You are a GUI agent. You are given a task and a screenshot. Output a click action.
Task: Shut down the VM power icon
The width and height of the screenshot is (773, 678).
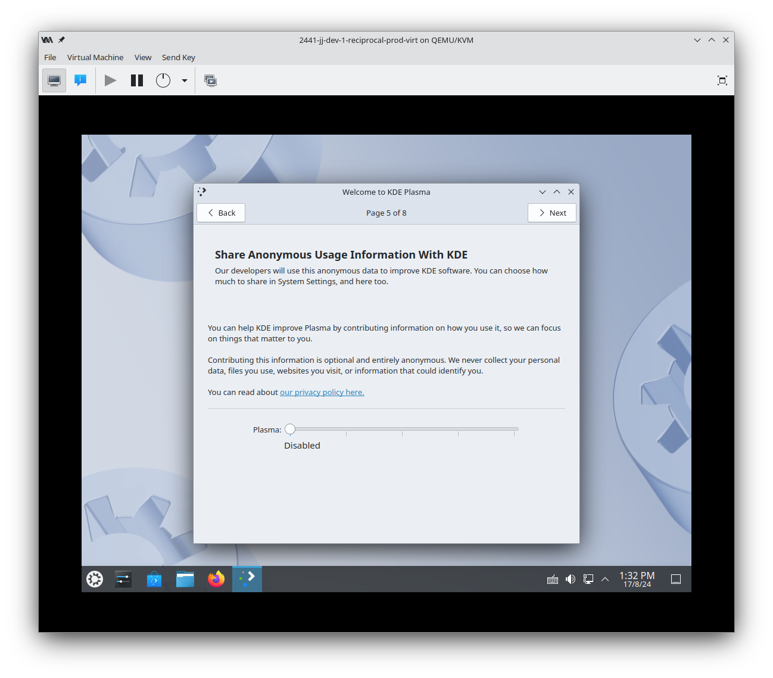163,80
